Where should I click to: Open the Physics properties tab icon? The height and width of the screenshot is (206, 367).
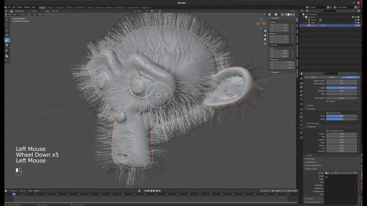pos(302,121)
